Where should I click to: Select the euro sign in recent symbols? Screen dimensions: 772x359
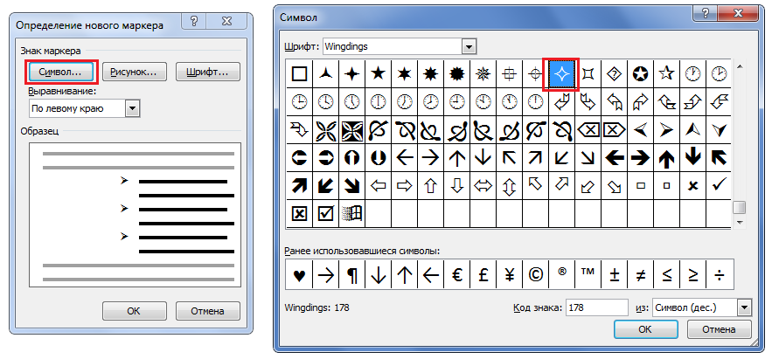click(x=456, y=276)
